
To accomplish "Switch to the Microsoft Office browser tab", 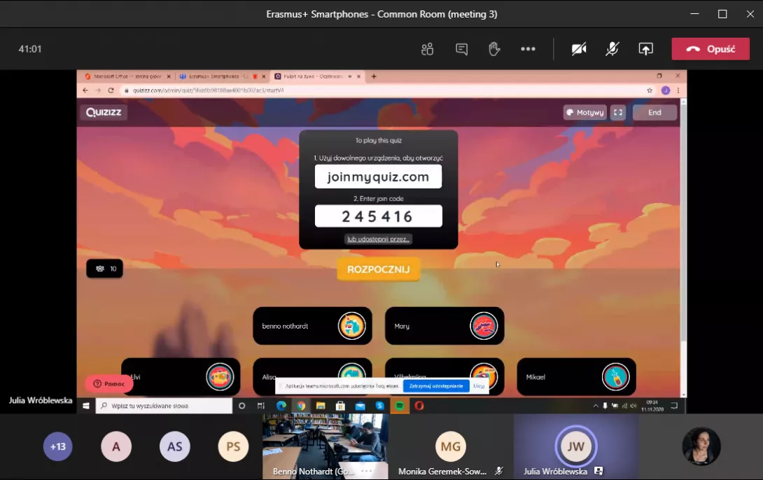I will pyautogui.click(x=125, y=76).
